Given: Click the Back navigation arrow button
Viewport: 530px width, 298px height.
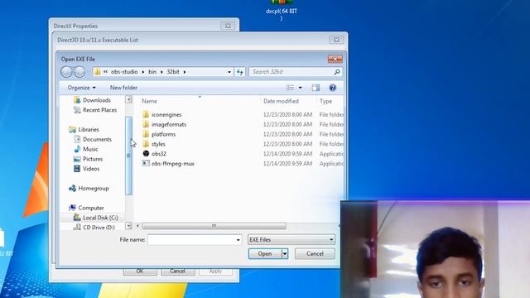Looking at the screenshot, I should coord(66,72).
